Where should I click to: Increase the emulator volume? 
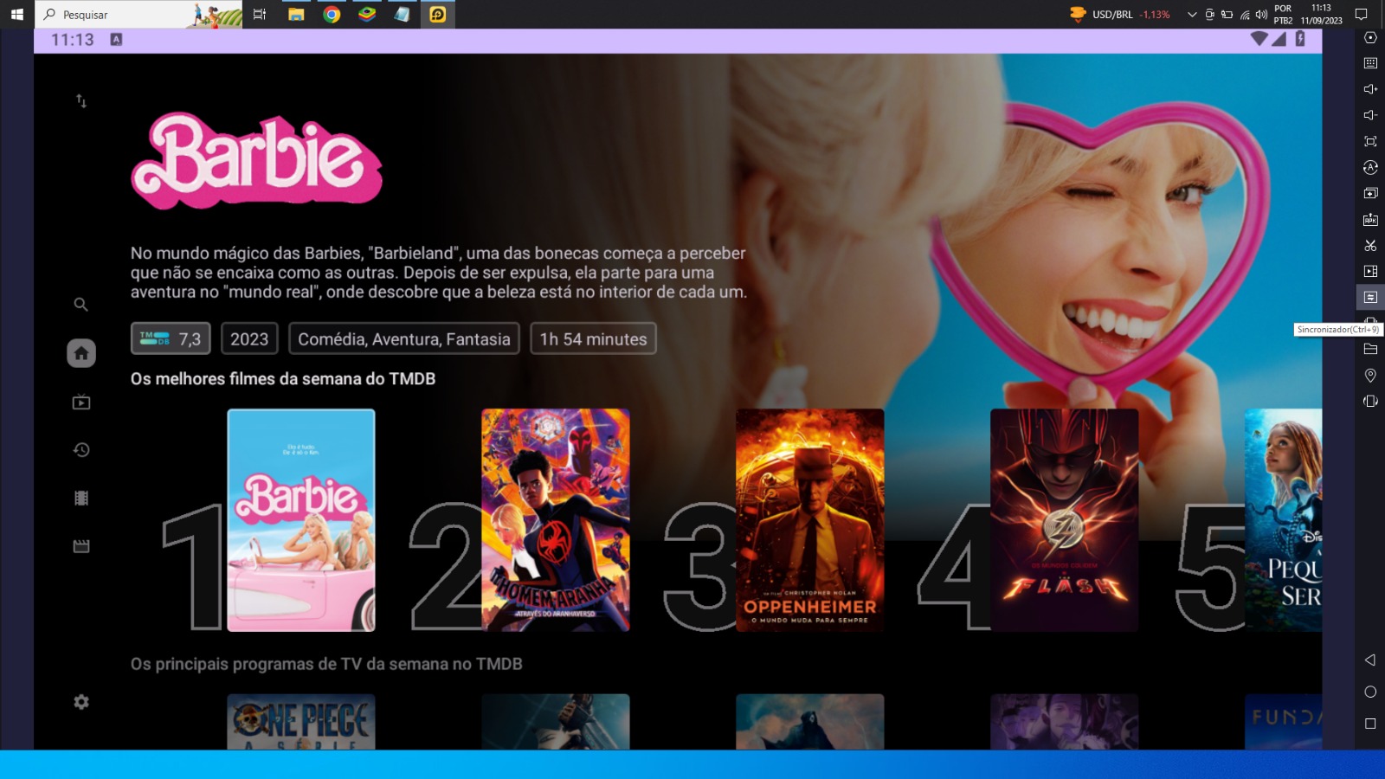click(x=1370, y=89)
